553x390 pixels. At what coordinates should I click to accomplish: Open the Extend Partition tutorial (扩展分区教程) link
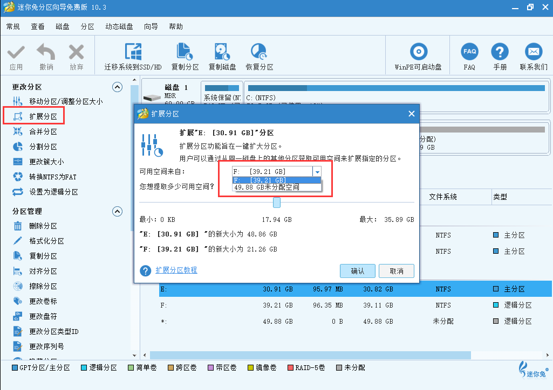[x=176, y=270]
